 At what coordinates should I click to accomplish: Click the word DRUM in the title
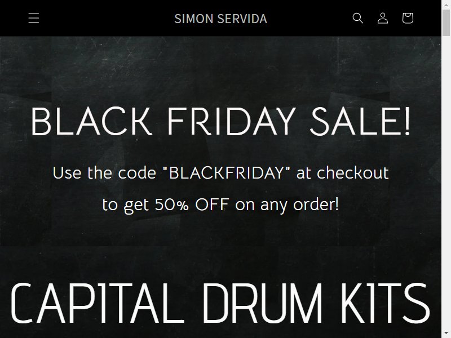pos(262,303)
